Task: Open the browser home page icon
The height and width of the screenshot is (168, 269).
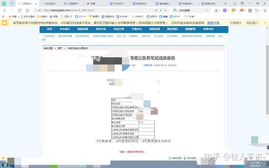Action: coord(27,10)
